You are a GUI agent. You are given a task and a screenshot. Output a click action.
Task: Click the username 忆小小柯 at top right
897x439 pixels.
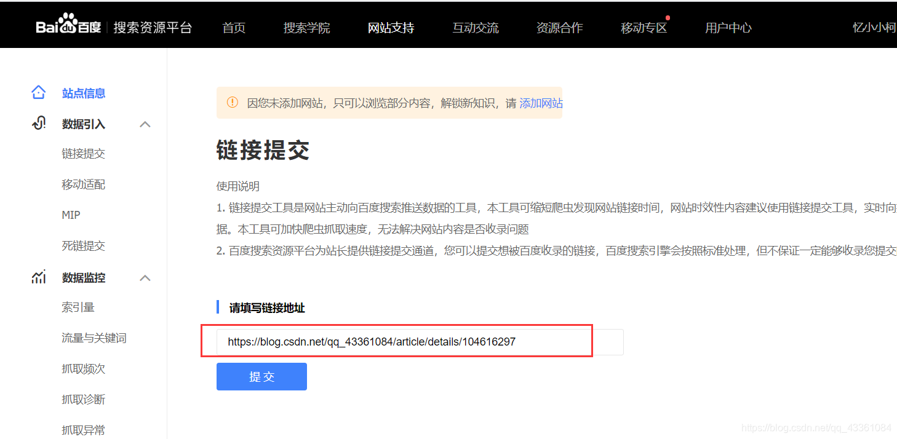tap(874, 27)
